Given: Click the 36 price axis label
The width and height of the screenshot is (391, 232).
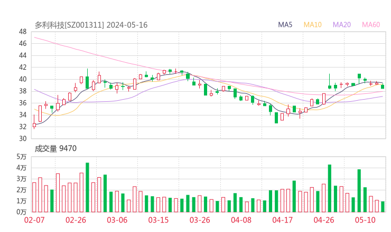Looking at the screenshot, I should point(23,103).
